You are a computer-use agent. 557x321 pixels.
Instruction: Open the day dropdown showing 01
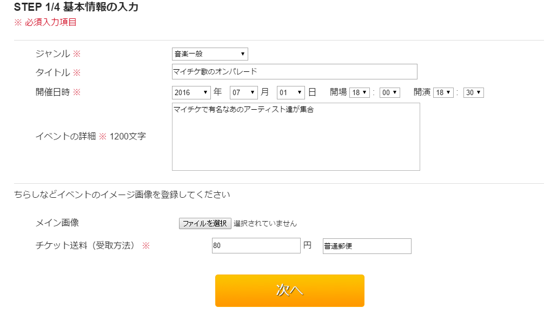click(291, 92)
